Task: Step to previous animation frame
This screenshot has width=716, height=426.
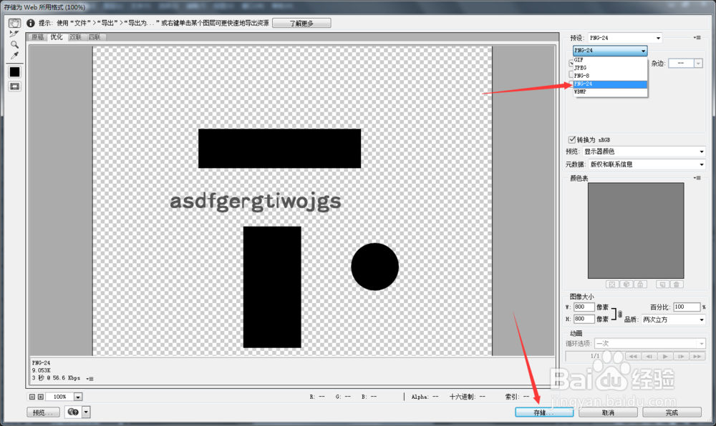Action: pos(649,356)
